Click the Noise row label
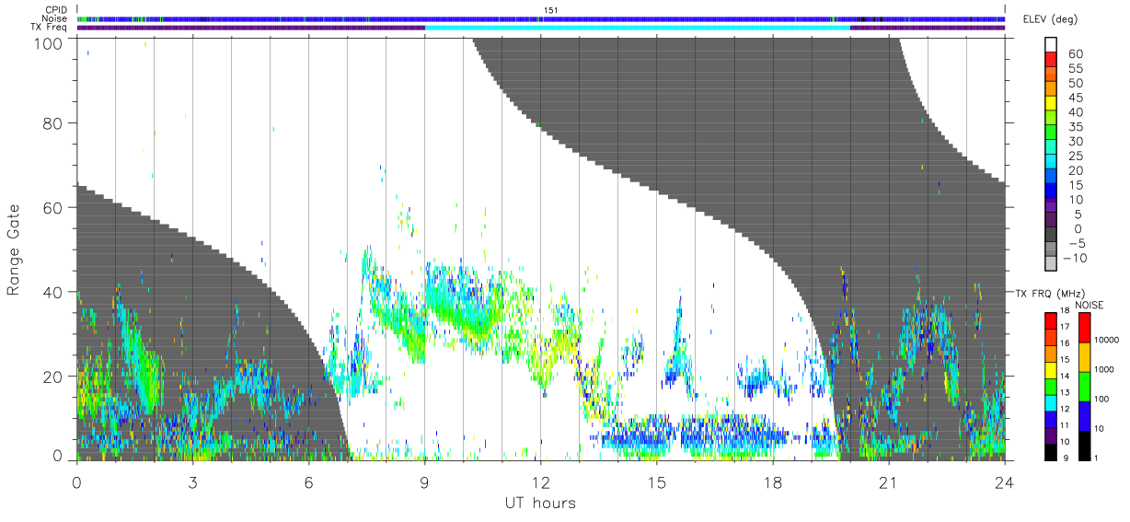 (x=54, y=18)
